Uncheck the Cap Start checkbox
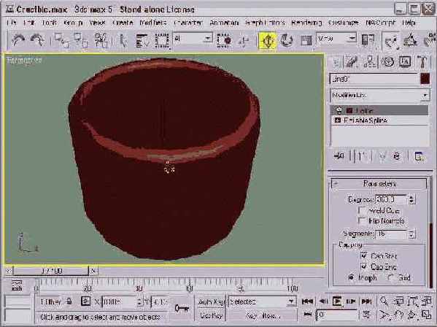The height and width of the screenshot is (327, 437). coord(364,255)
